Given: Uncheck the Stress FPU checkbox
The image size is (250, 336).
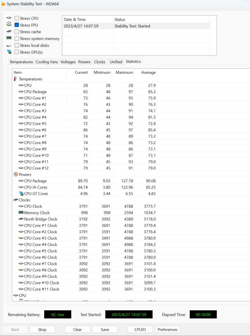Looking at the screenshot, I should pos(17,25).
